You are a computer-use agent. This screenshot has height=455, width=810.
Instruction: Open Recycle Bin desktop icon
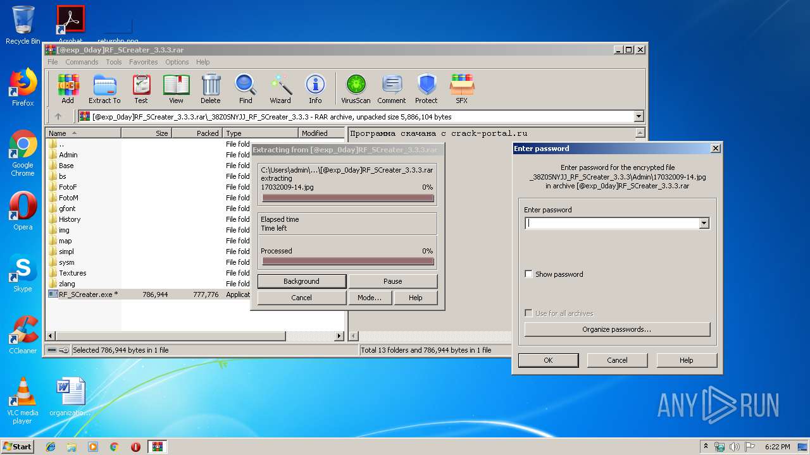23,25
